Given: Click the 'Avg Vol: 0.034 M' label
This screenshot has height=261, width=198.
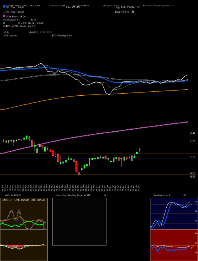Looking at the screenshot, I should click(127, 7).
